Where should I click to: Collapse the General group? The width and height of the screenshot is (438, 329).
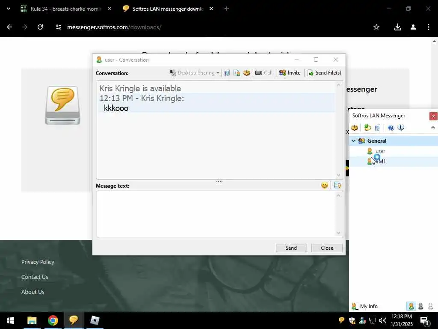point(353,141)
